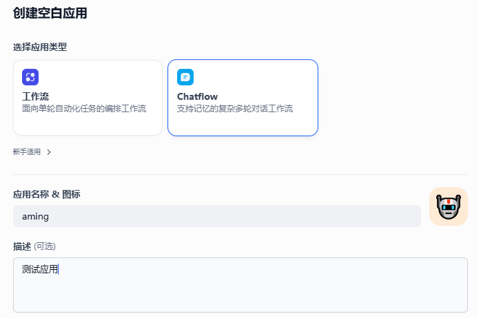Click the 应用名称 & 图标 label
Image resolution: width=481 pixels, height=318 pixels.
(x=47, y=194)
